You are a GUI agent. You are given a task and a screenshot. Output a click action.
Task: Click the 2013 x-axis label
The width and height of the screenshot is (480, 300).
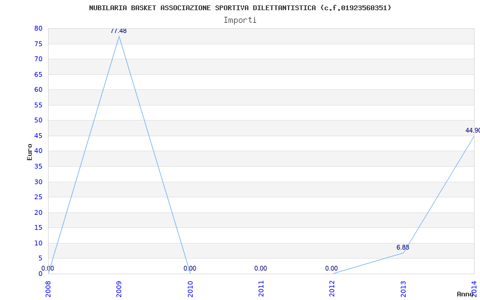click(x=403, y=289)
